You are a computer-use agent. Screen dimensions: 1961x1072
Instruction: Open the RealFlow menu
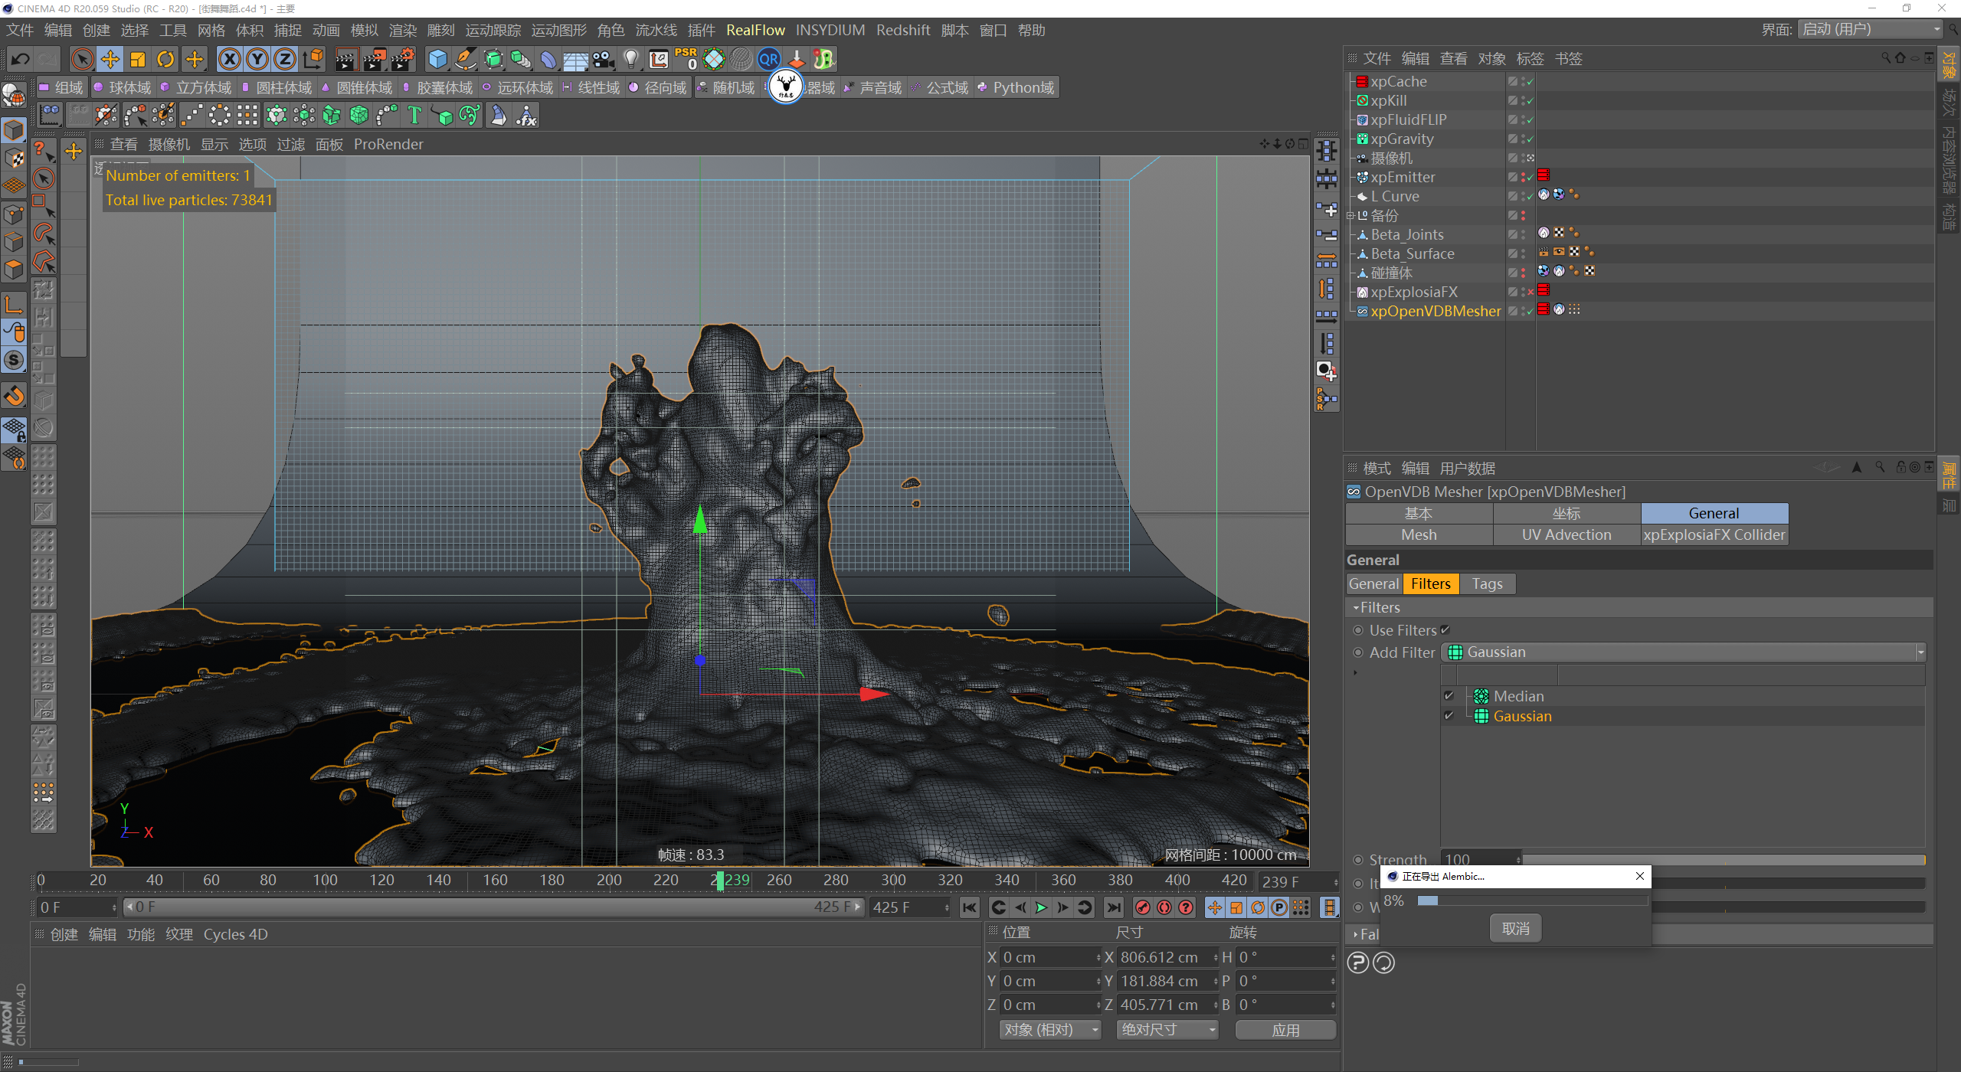(x=755, y=30)
